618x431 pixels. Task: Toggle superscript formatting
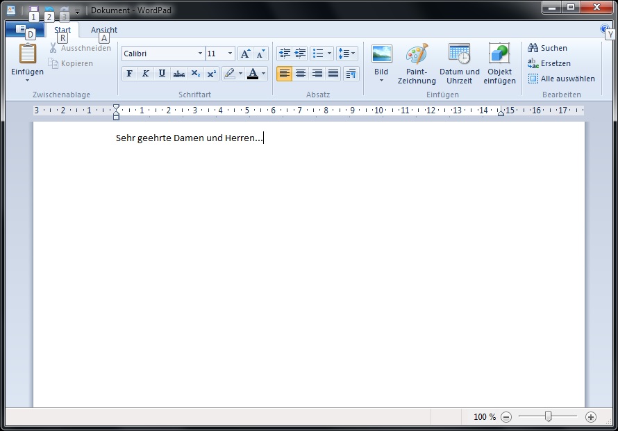[x=212, y=74]
